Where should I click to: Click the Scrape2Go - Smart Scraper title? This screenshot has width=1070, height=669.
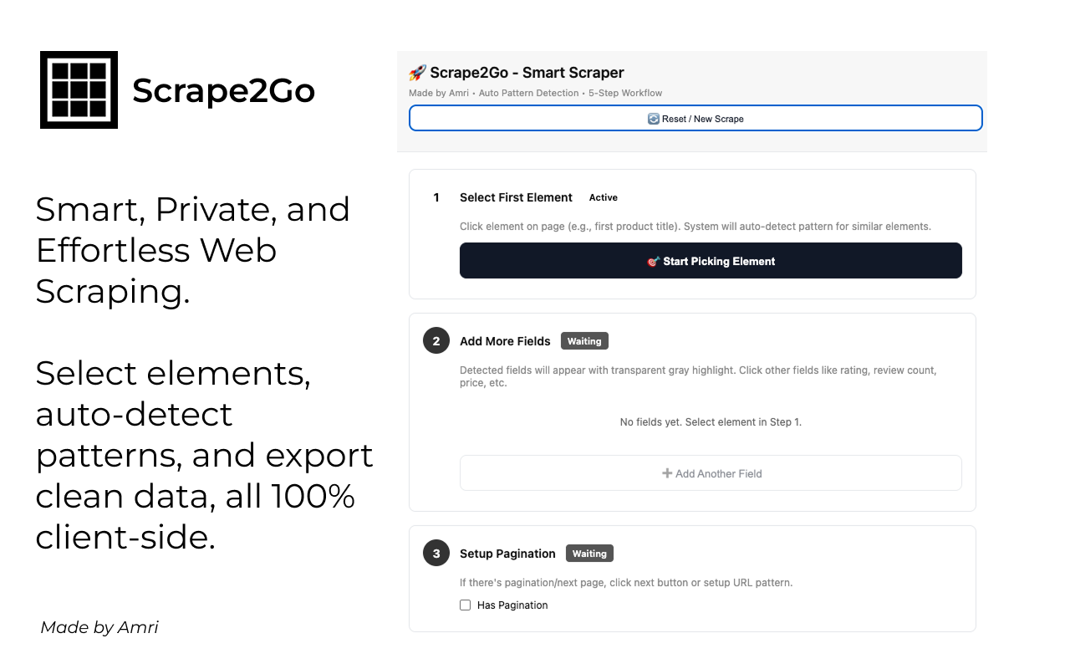click(527, 72)
